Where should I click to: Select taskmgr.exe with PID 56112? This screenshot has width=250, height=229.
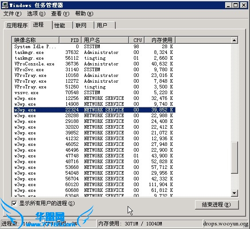(x=94, y=58)
